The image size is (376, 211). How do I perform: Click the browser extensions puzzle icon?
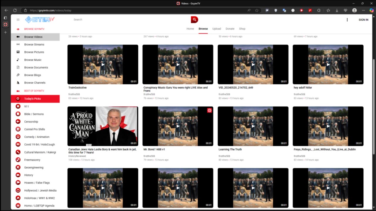click(319, 10)
